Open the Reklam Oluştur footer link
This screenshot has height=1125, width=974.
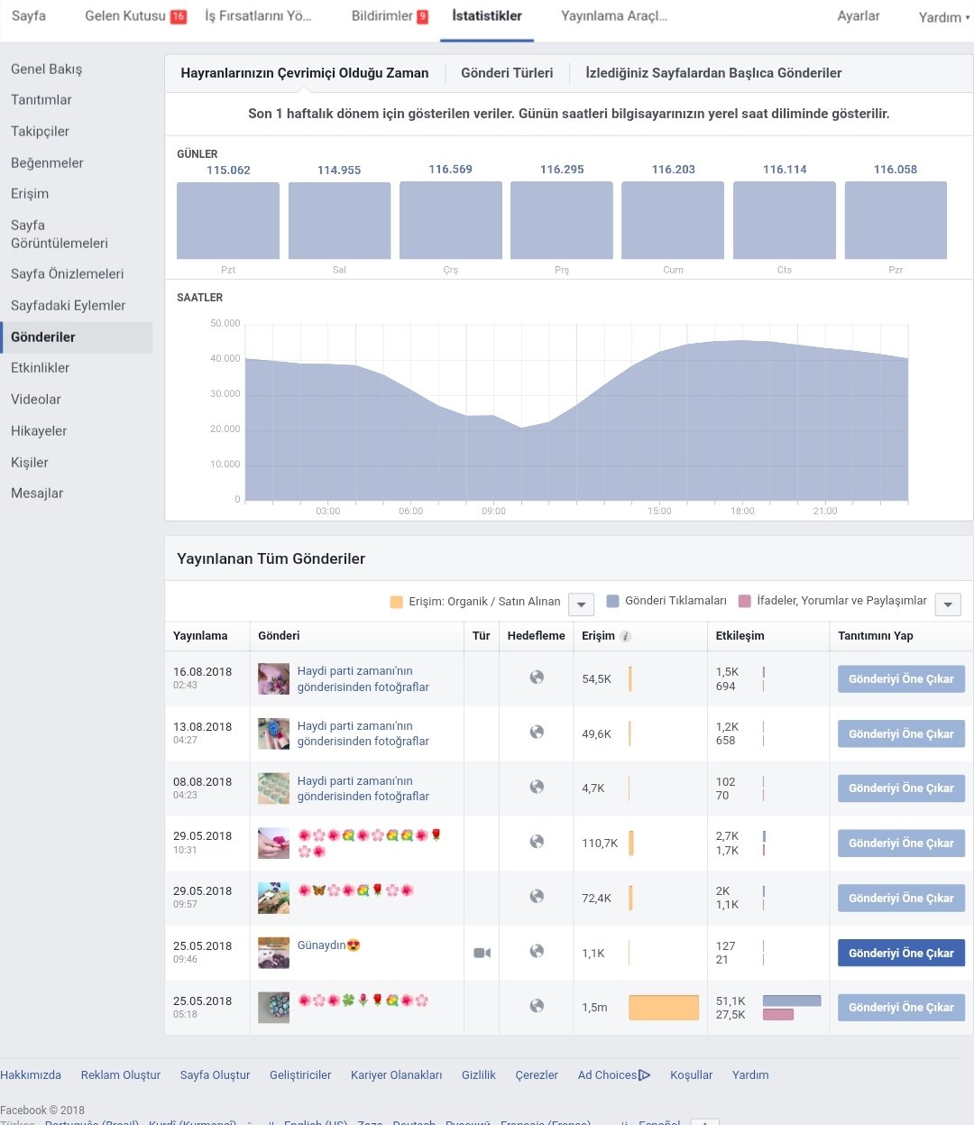(x=121, y=1075)
